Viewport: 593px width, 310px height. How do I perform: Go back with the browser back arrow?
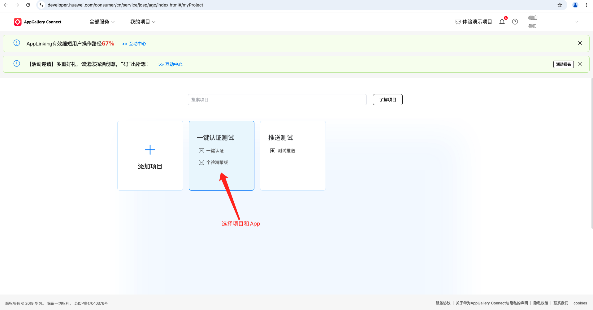coord(6,5)
